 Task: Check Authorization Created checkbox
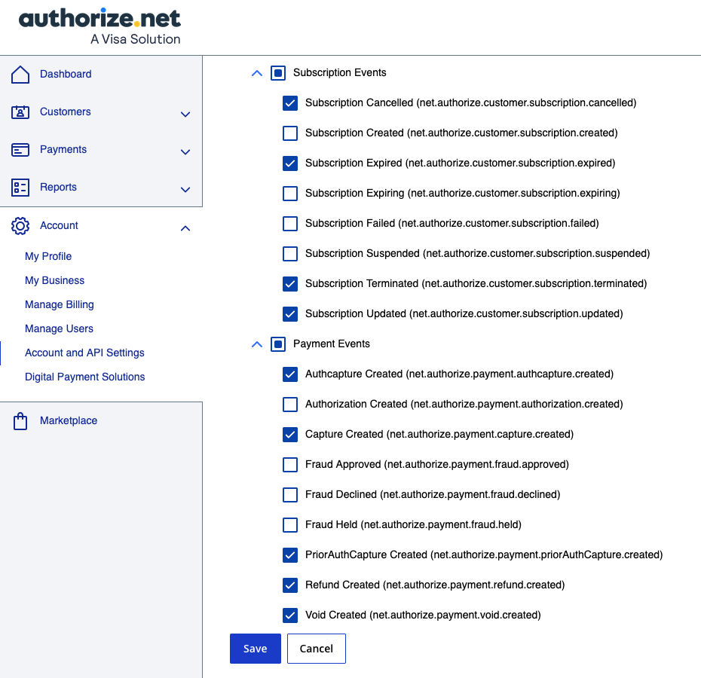[290, 404]
